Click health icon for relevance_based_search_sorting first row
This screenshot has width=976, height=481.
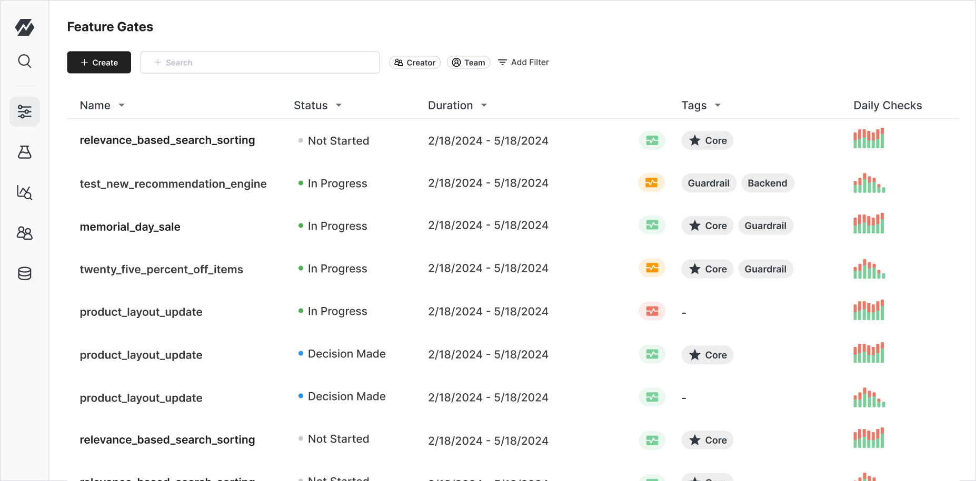[x=652, y=140]
